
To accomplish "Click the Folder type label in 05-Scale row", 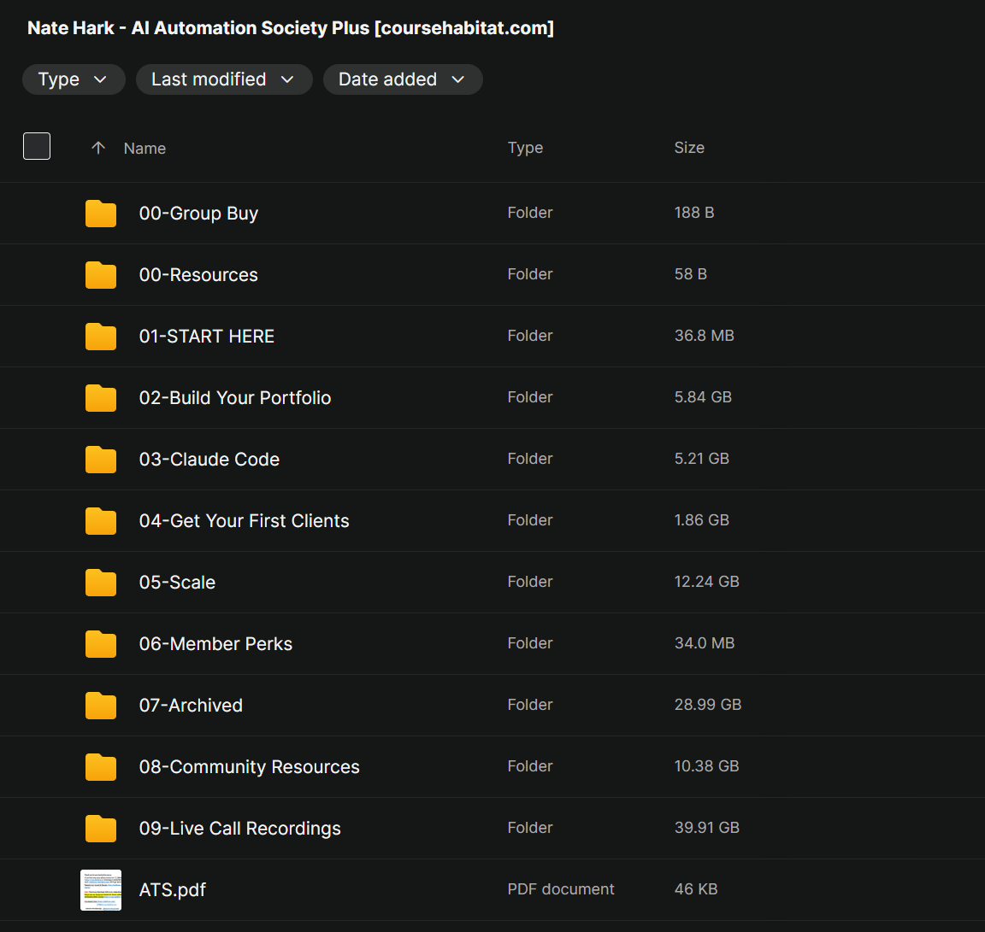I will pos(530,582).
